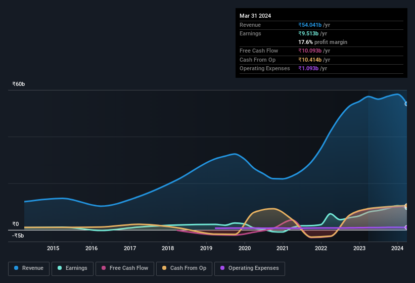
Task: Click the Mar 31 2024 tooltip date
Action: point(255,16)
